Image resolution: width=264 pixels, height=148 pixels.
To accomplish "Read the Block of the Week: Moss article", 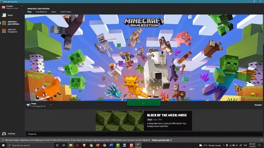I will (x=167, y=115).
